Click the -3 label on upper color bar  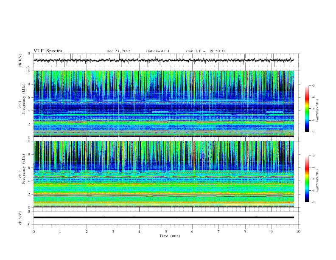coord(313,86)
